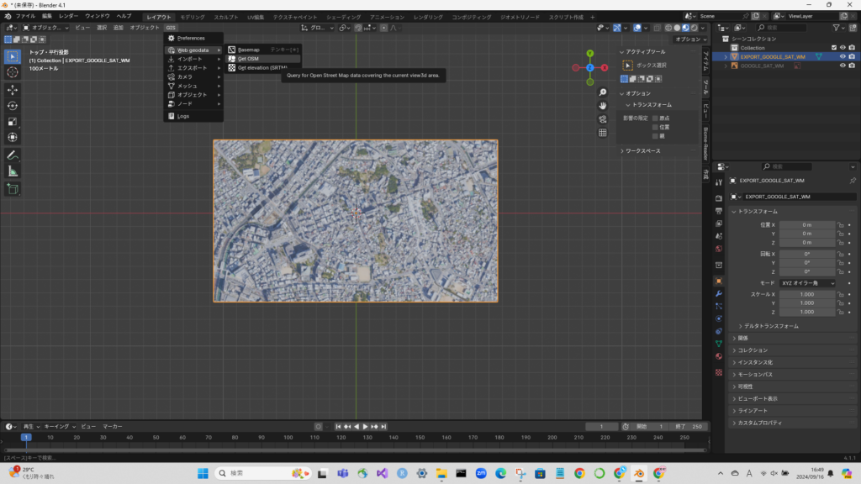Click the 位置 X value field
861x484 pixels.
click(x=806, y=225)
